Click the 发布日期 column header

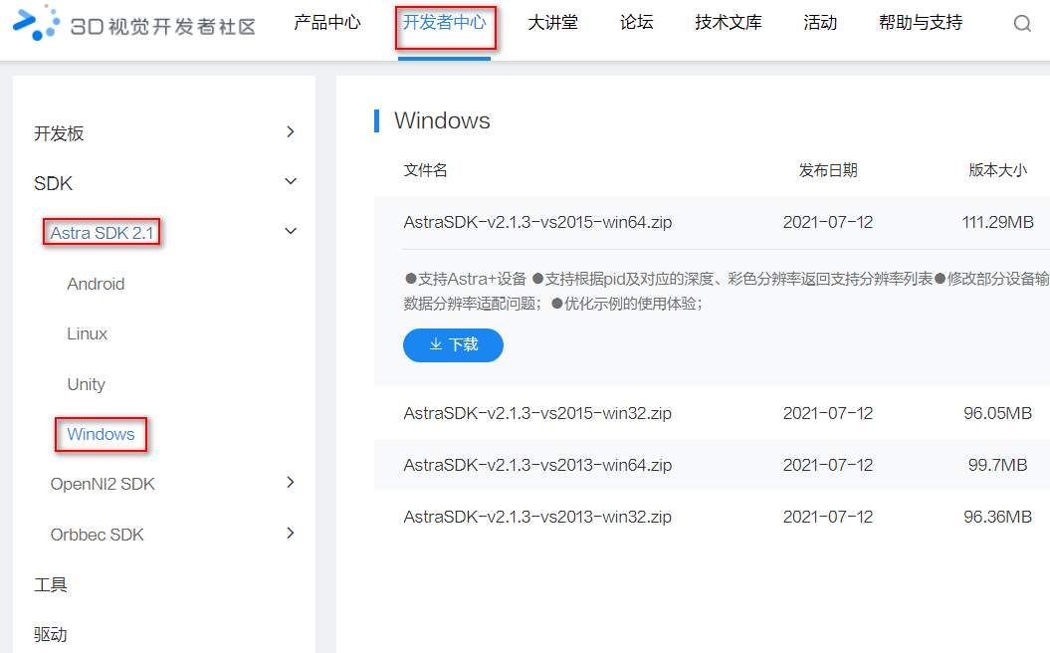tap(828, 170)
